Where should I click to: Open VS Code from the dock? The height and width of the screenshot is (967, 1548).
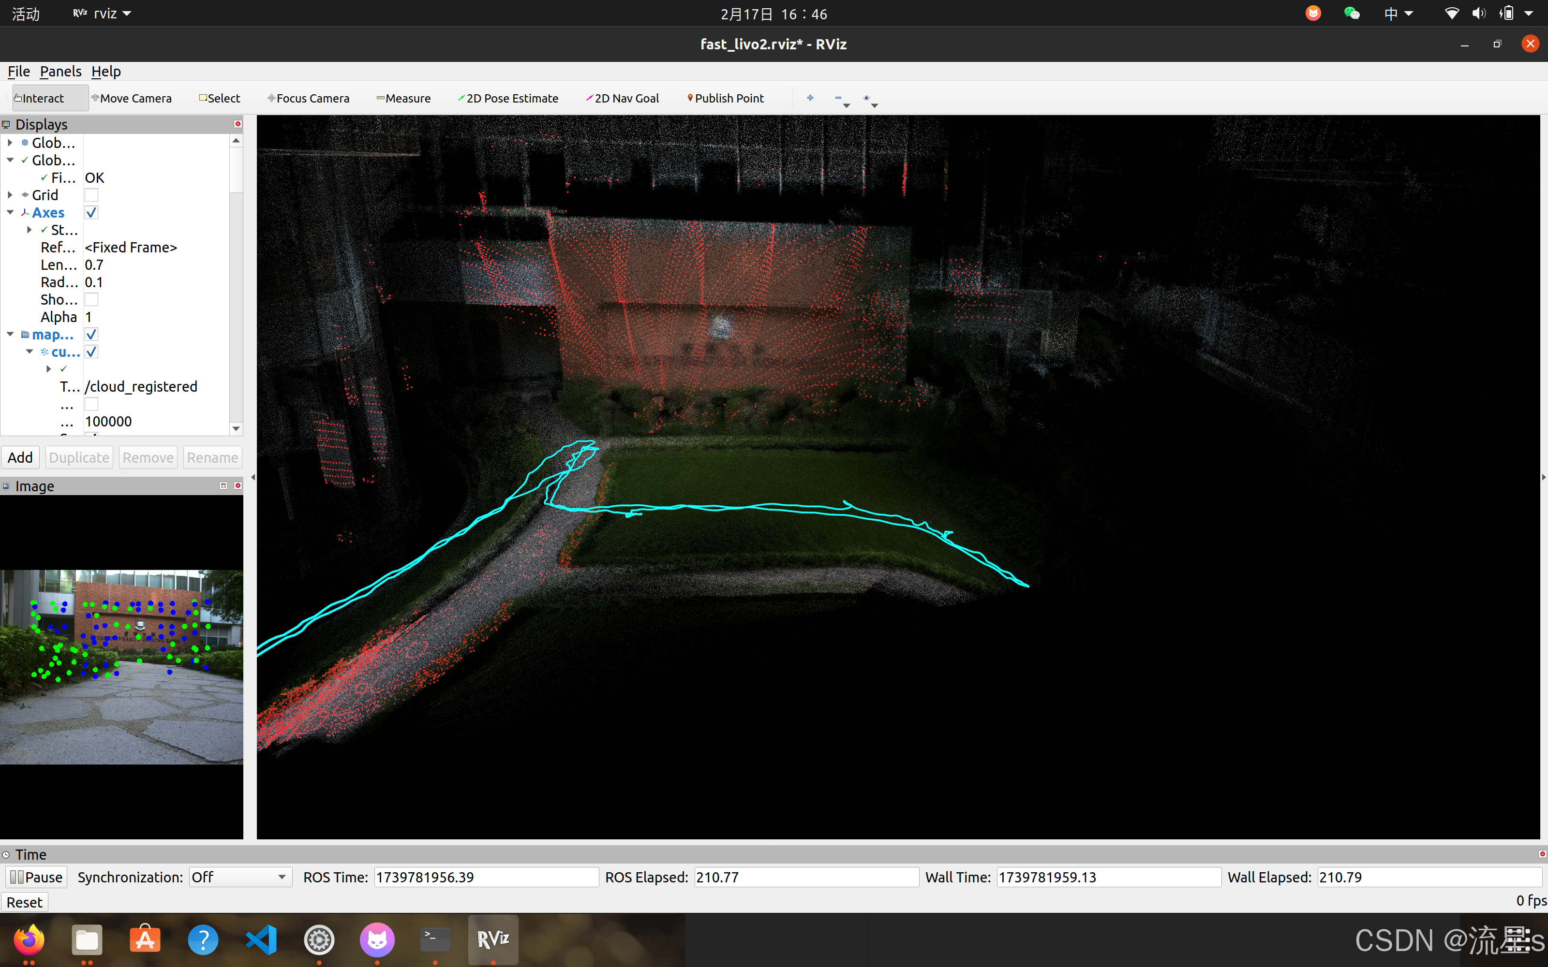[x=261, y=939]
